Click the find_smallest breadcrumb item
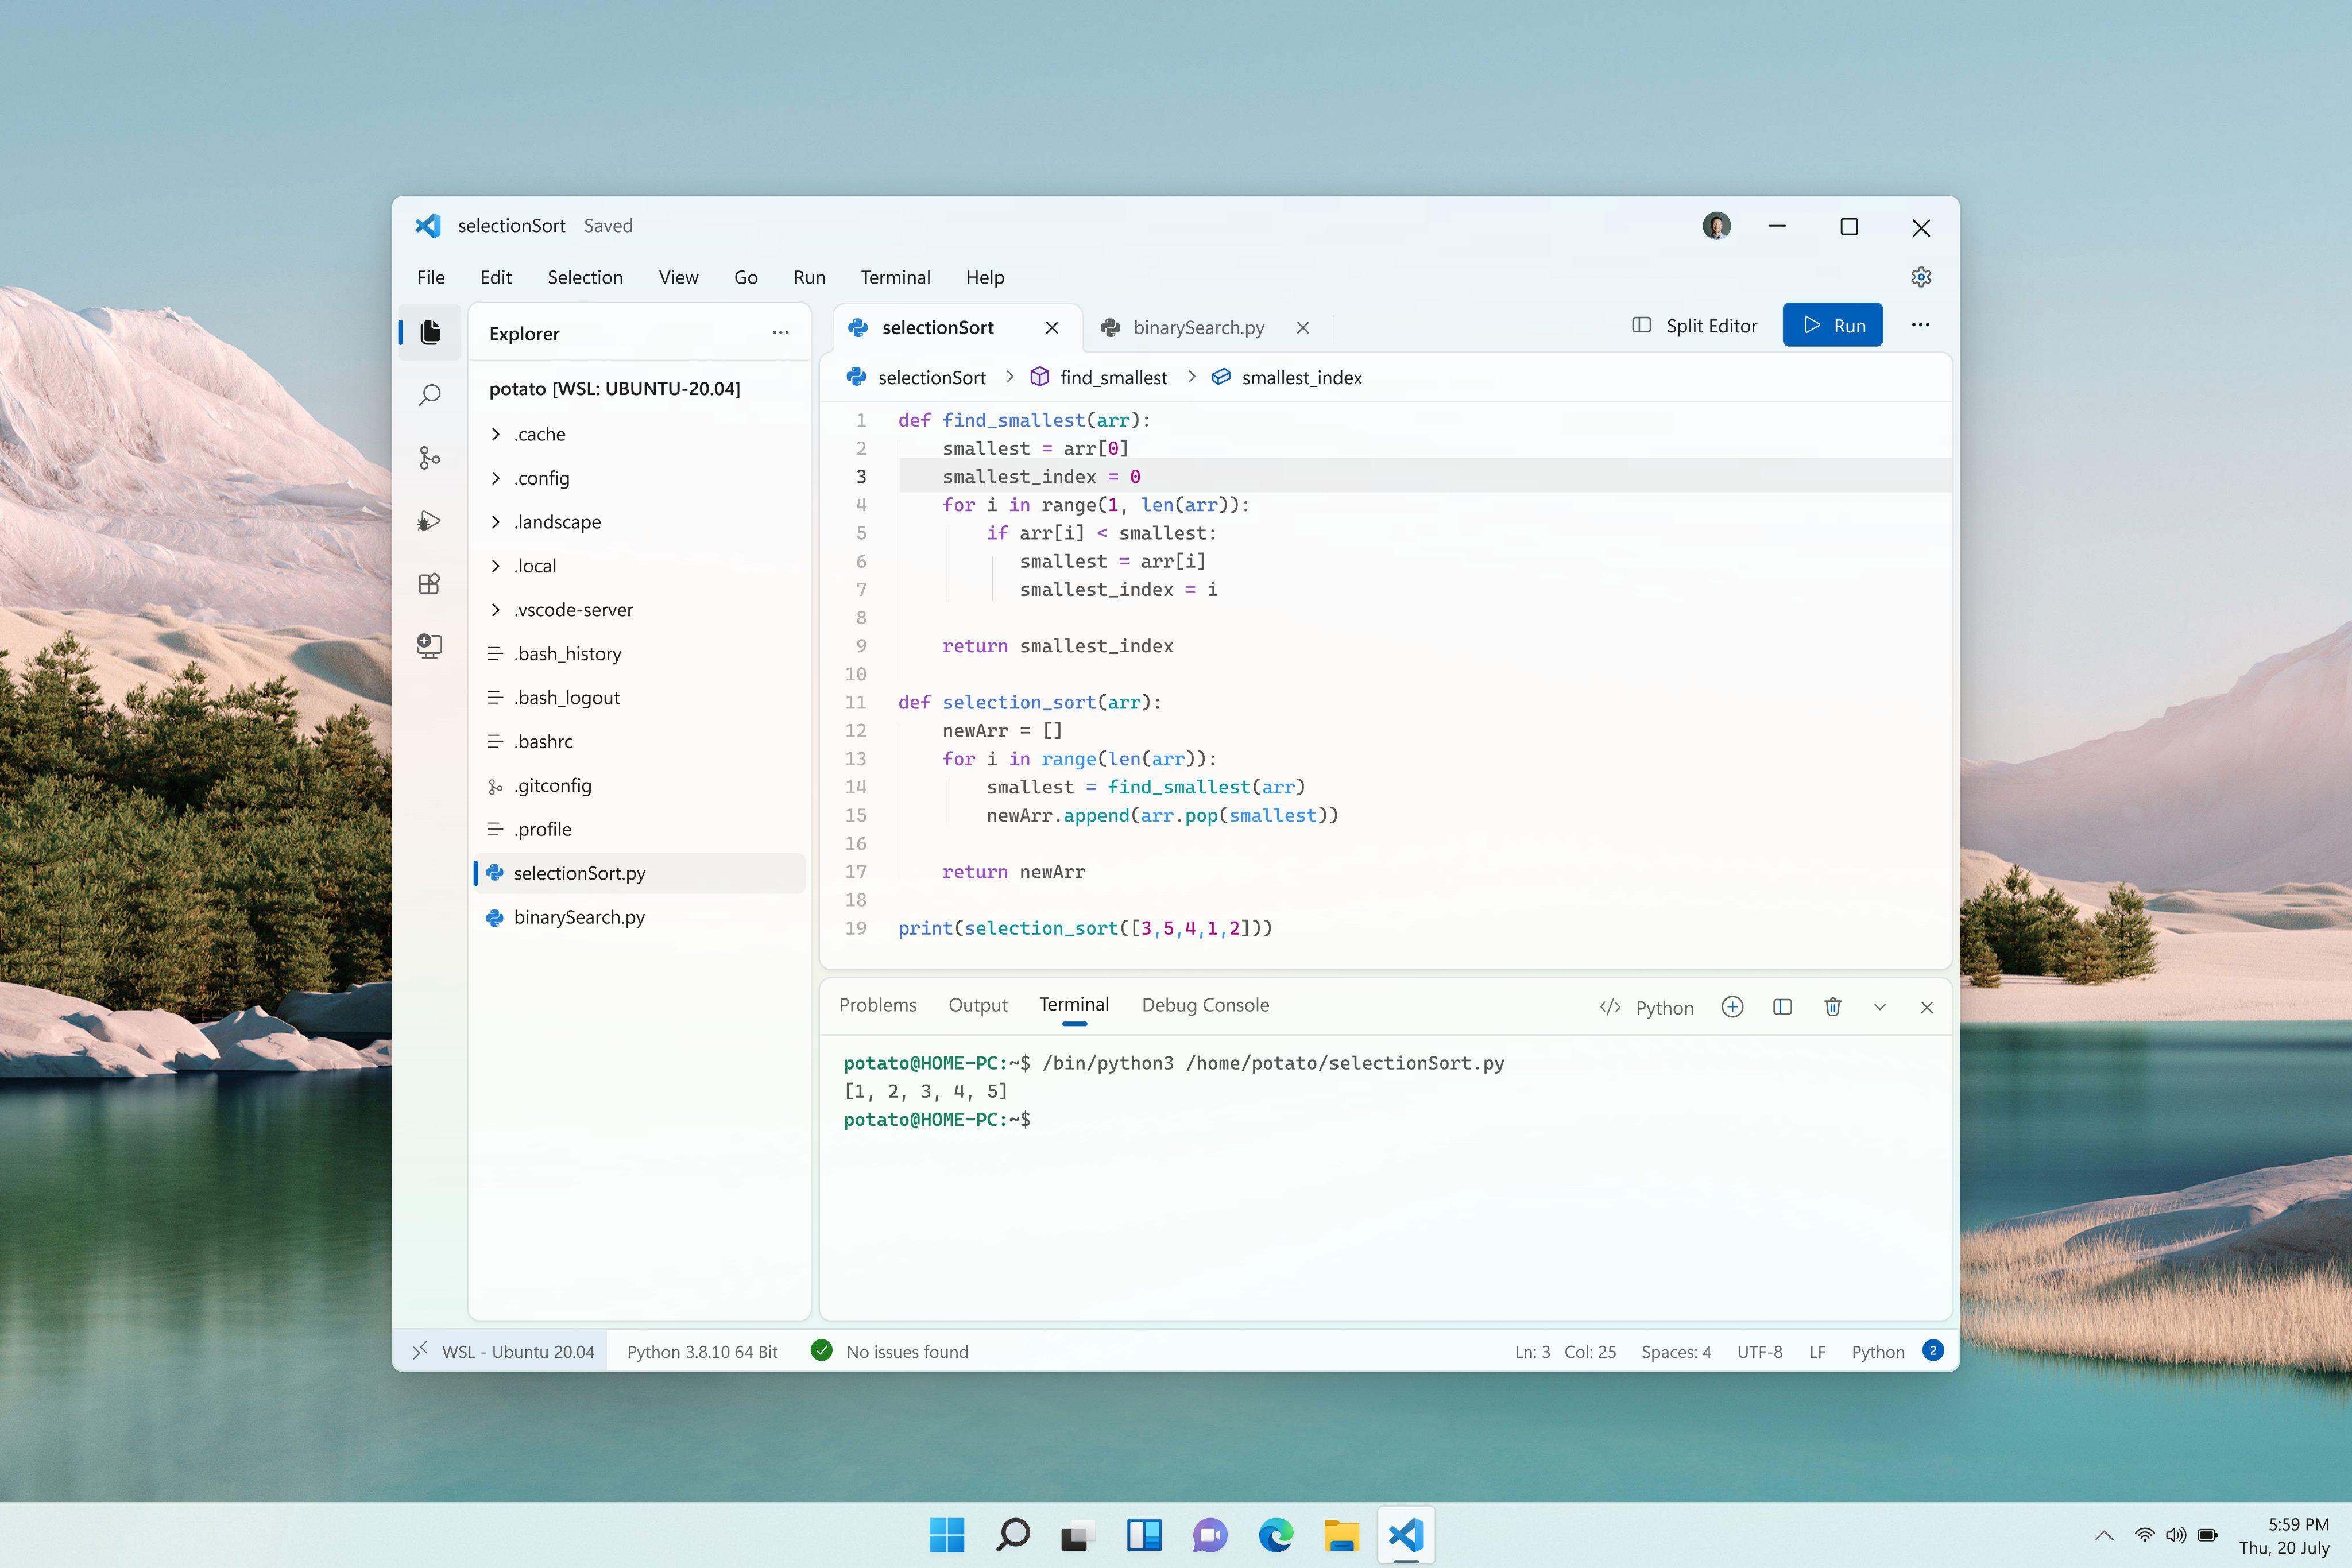 [1112, 377]
